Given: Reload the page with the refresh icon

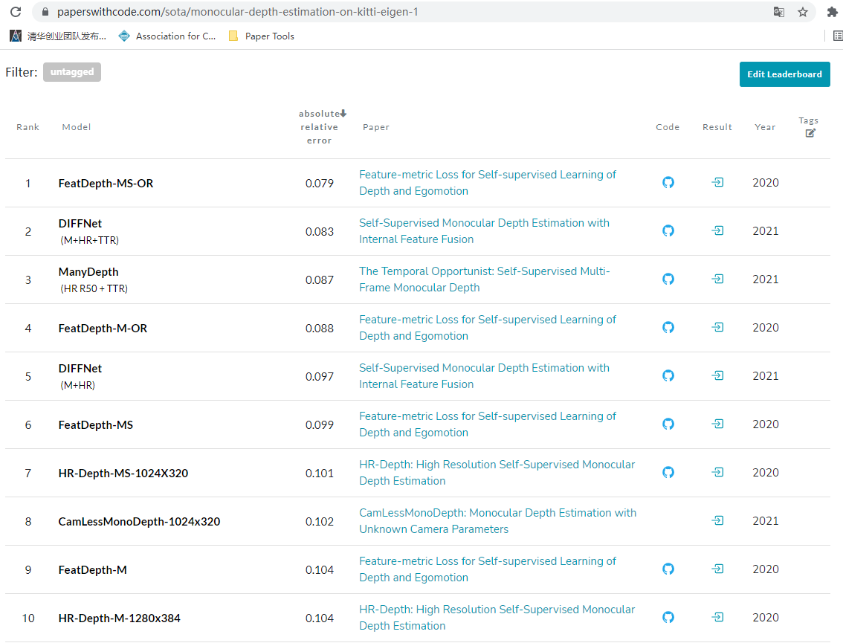Looking at the screenshot, I should coord(16,11).
